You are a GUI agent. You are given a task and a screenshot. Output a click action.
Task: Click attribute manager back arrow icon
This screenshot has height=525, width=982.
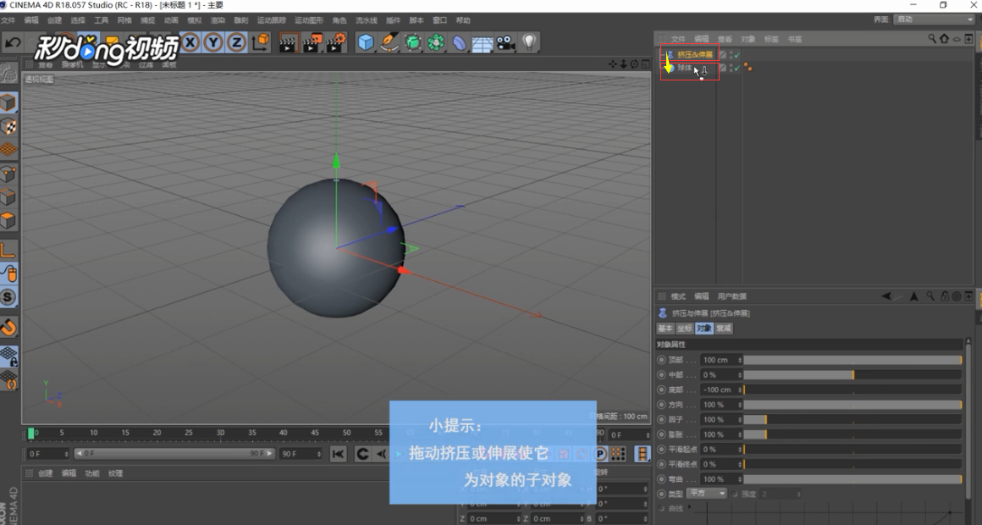point(886,296)
